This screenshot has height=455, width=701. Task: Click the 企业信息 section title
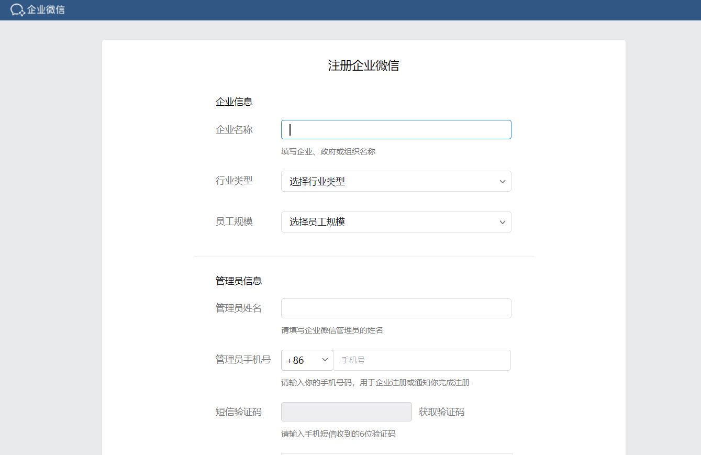coord(235,102)
